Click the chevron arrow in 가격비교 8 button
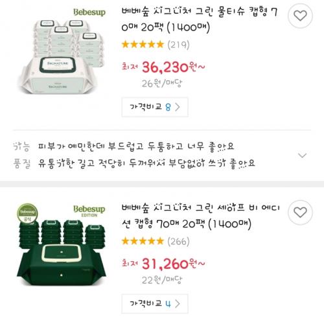The width and height of the screenshot is (324, 324). click(178, 107)
